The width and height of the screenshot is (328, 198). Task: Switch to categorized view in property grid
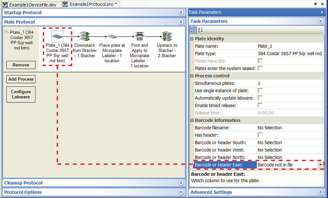coord(193,30)
